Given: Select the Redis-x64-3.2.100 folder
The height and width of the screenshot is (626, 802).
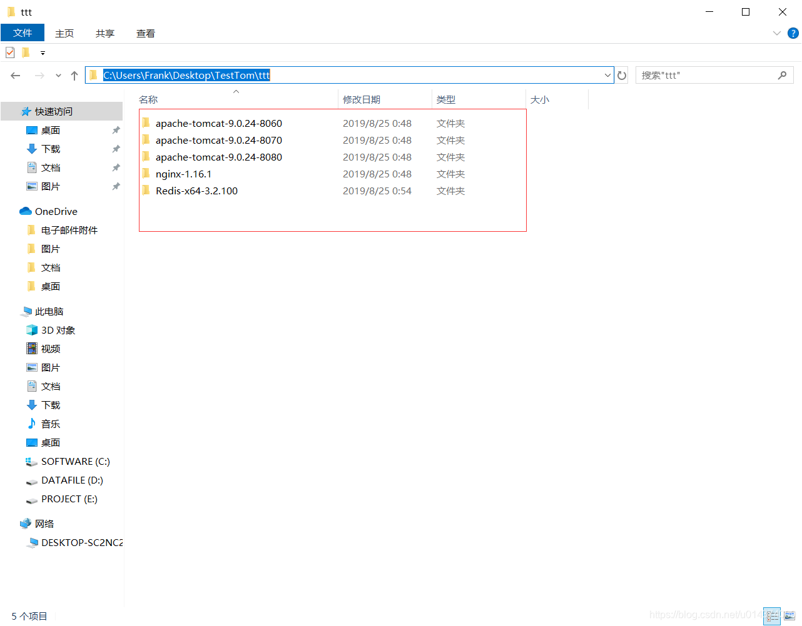Looking at the screenshot, I should point(196,191).
